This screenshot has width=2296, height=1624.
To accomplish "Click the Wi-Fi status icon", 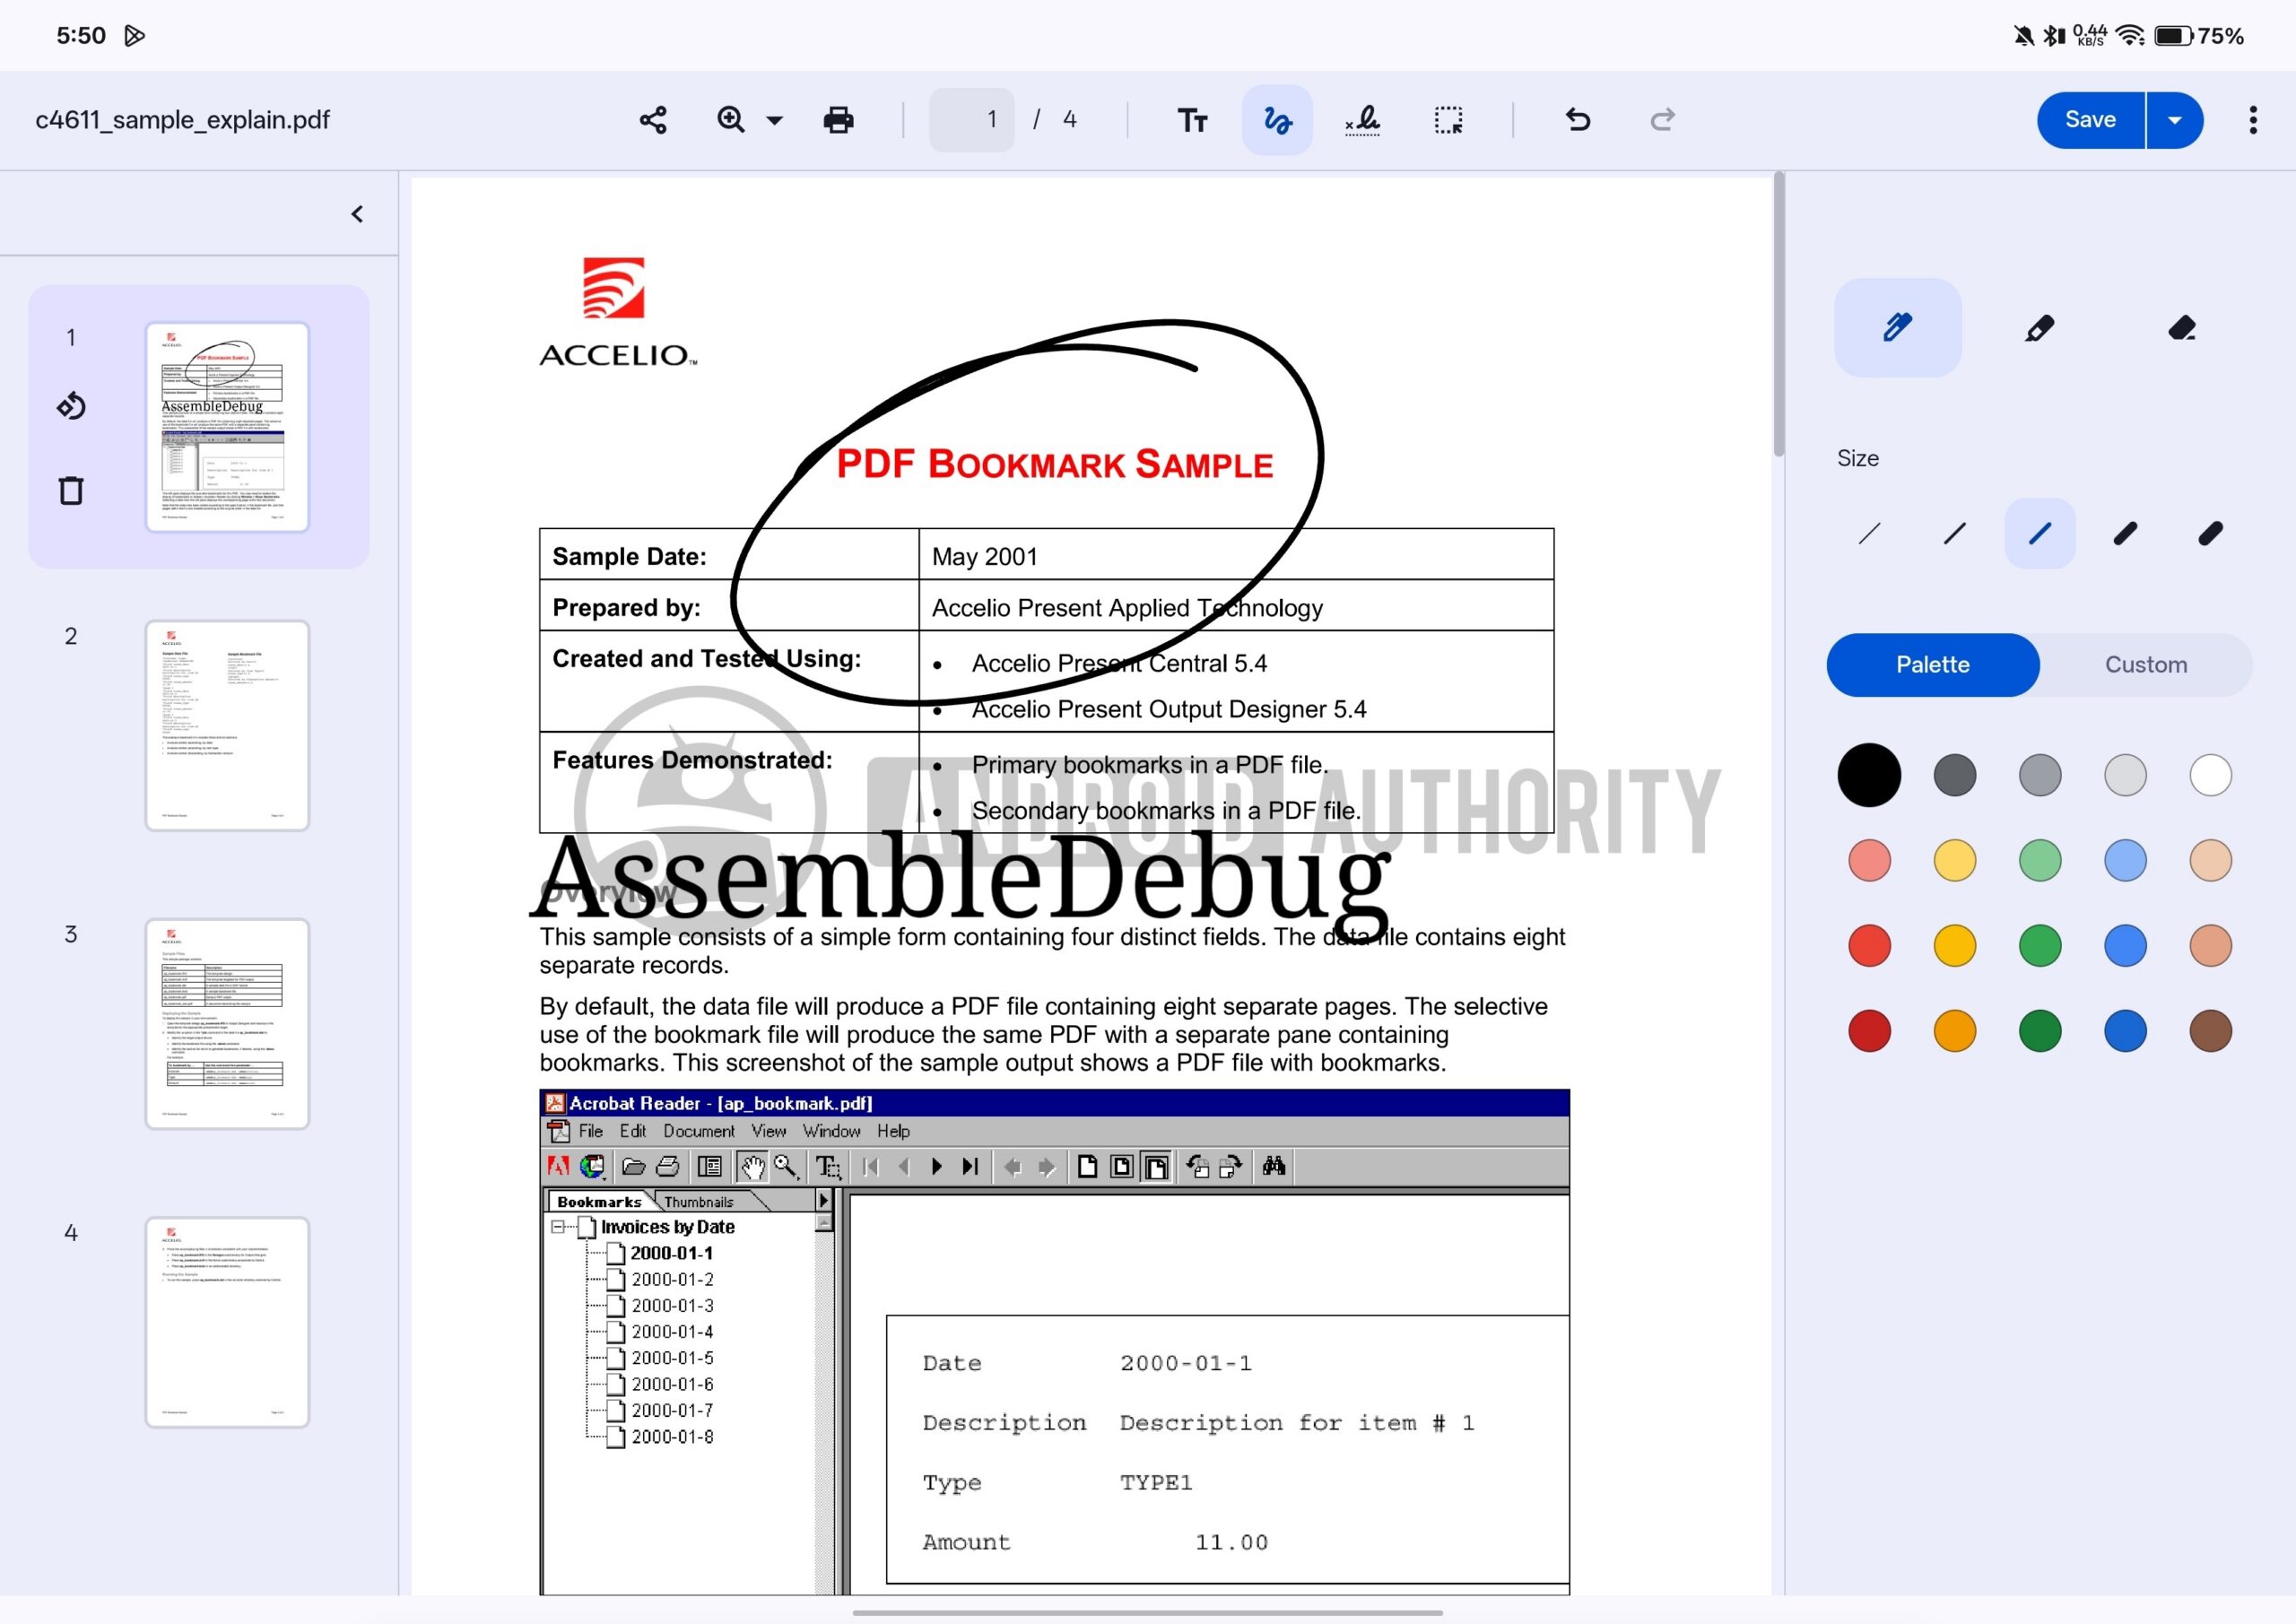I will (2131, 36).
